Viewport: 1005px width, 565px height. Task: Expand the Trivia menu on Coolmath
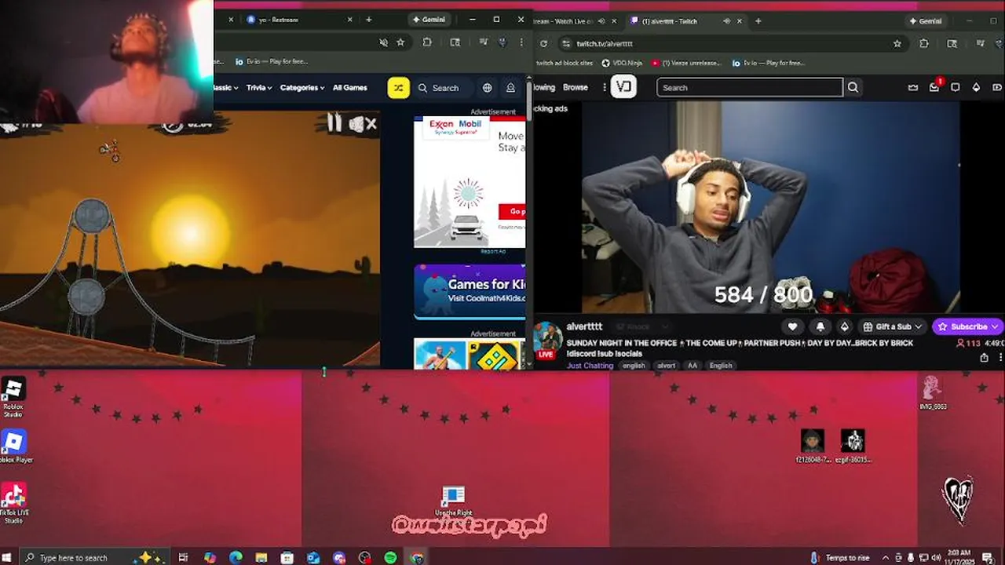click(x=259, y=88)
